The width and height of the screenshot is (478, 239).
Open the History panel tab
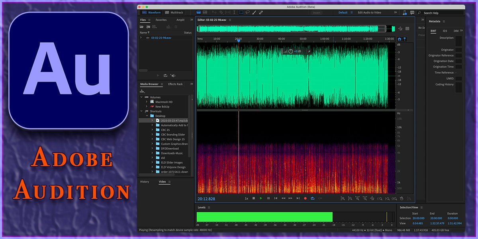click(145, 182)
